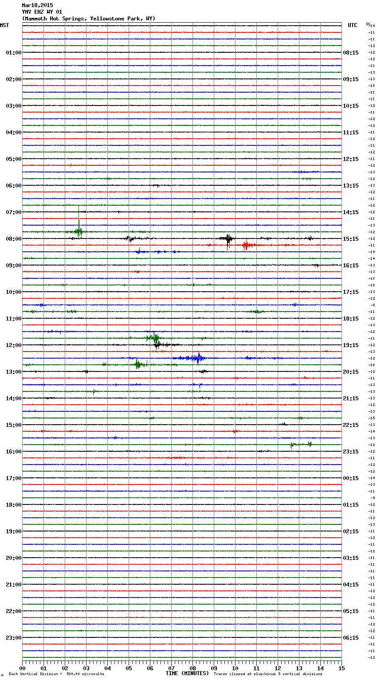The image size is (377, 680).
Task: Click the UTC time label '15:15'
Action: tap(351, 239)
